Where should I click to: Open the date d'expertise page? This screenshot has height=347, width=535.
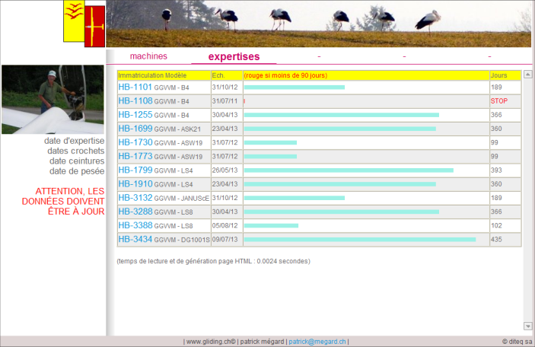(x=74, y=141)
